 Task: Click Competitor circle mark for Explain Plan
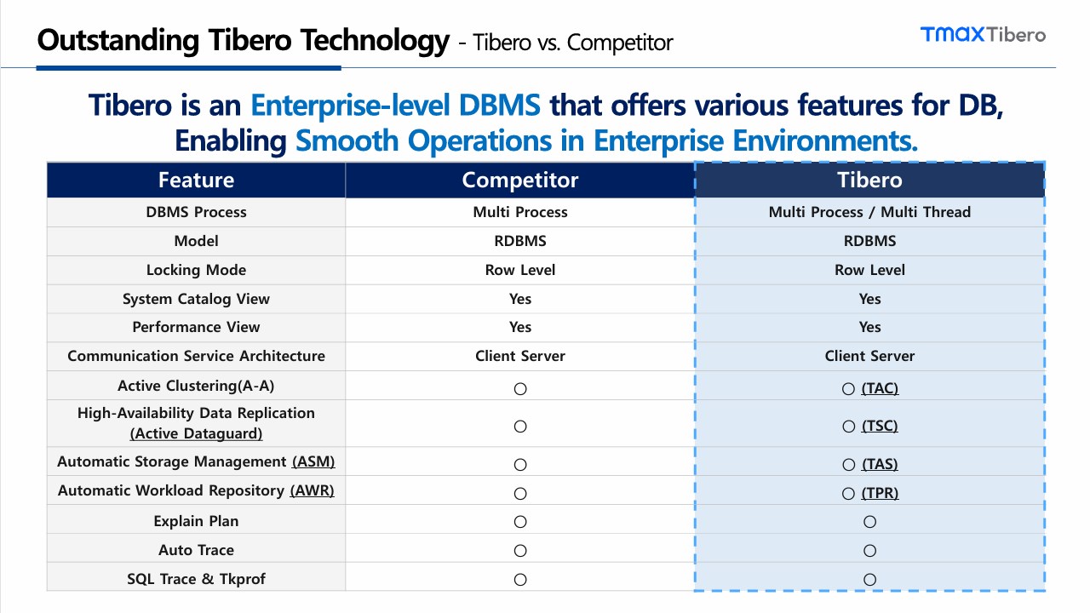click(x=520, y=521)
